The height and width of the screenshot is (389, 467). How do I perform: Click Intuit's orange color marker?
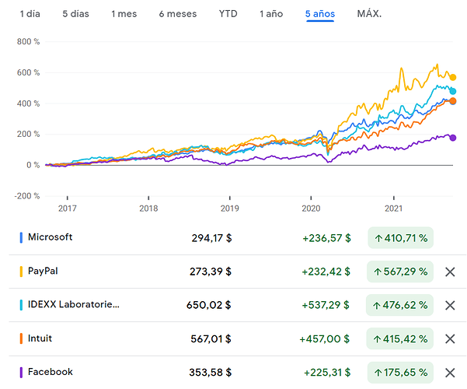tap(21, 338)
